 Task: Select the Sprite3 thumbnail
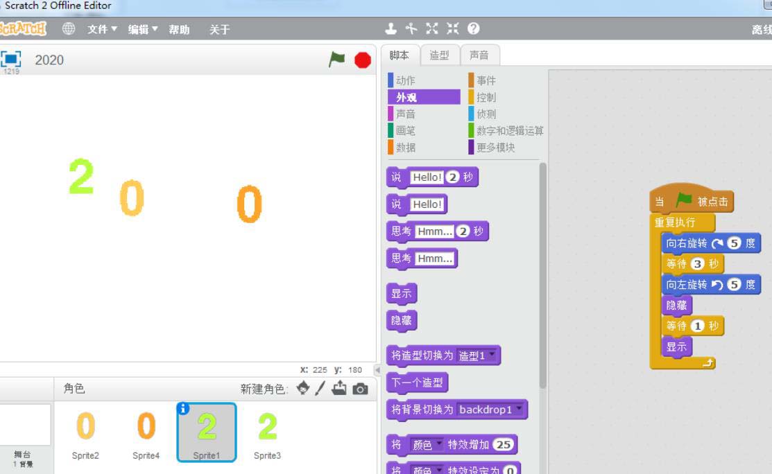267,432
